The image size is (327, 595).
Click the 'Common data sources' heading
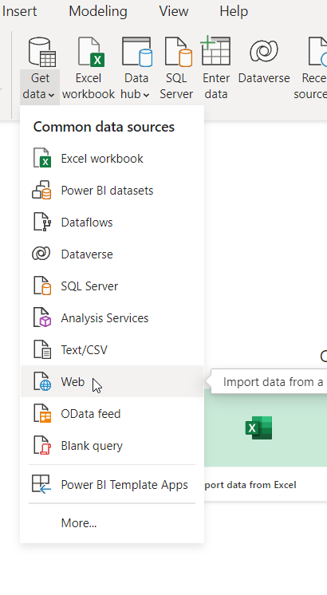tap(104, 127)
